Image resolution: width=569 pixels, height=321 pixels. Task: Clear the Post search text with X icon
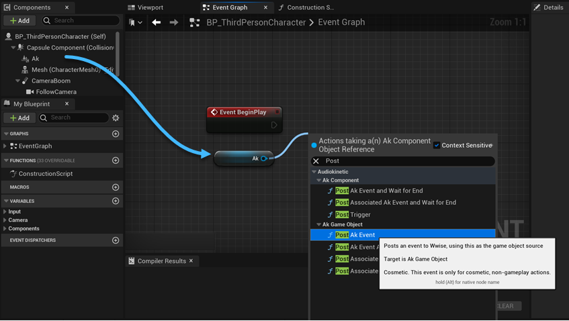(x=316, y=161)
